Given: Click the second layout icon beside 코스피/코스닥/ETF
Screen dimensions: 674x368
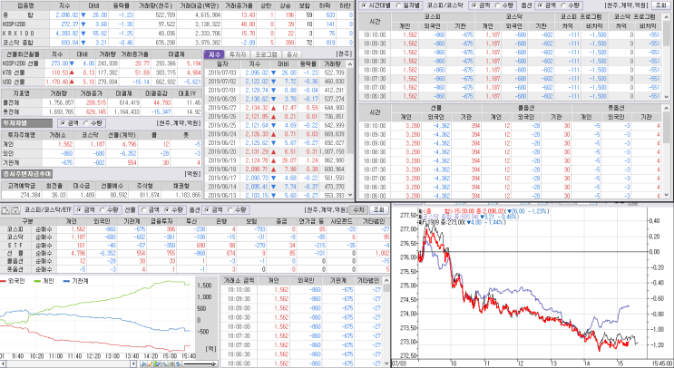Looking at the screenshot, I should (x=15, y=210).
